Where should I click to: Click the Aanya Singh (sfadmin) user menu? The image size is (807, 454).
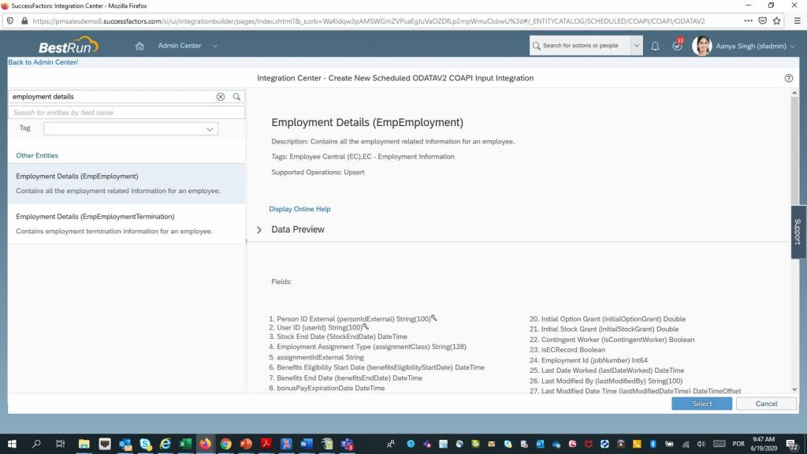pos(751,47)
